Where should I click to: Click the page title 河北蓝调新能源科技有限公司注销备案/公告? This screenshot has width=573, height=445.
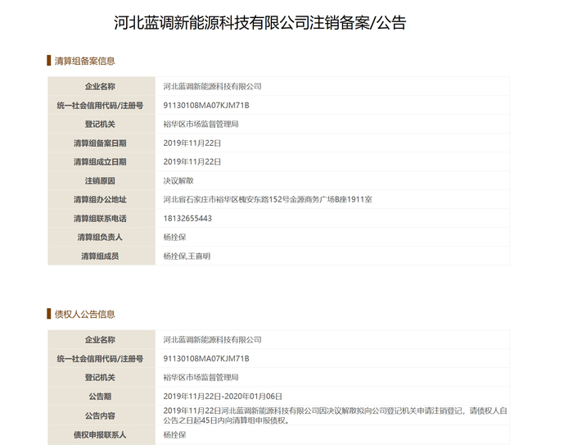259,23
